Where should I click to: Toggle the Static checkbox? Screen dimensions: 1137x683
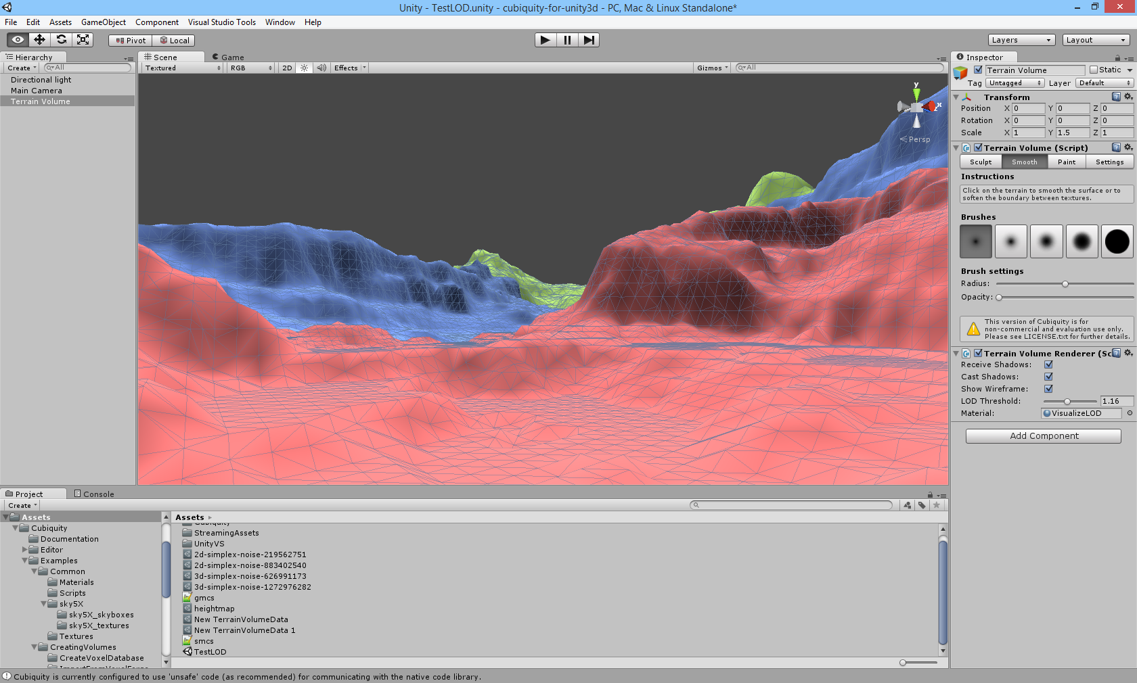[x=1094, y=70]
